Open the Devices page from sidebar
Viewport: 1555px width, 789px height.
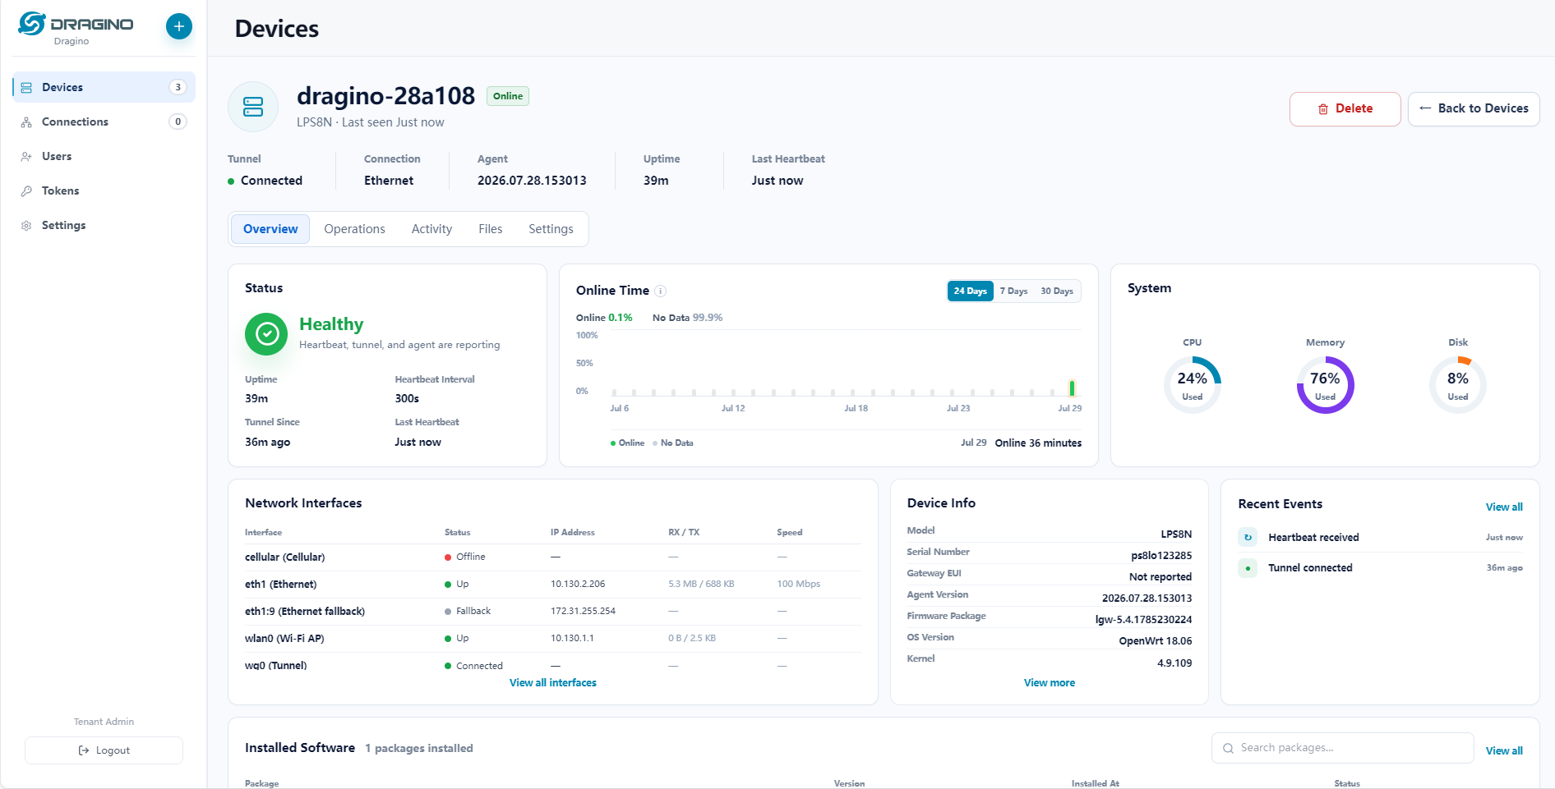pos(104,87)
